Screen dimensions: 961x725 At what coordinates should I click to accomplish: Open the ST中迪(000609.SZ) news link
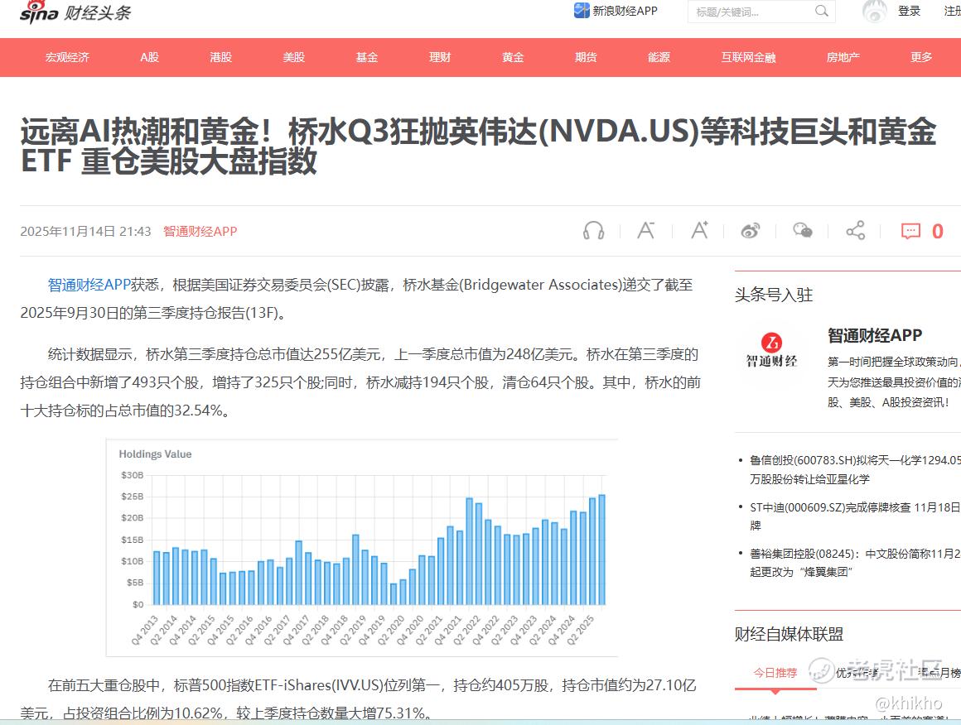click(854, 516)
